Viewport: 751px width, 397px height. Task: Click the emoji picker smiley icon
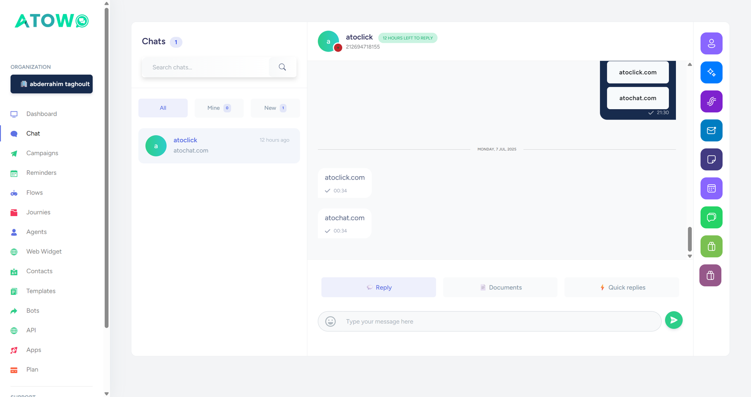pos(330,322)
